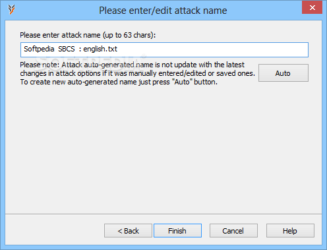Screen dimensions: 327x250
Task: Click the 'Please note: Attack auto-generated name' text
Action: point(138,73)
